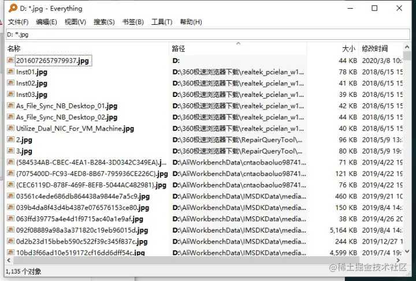Click icon beside 092f08889a98a3a file
Image resolution: width=416 pixels, height=281 pixels.
coord(10,230)
